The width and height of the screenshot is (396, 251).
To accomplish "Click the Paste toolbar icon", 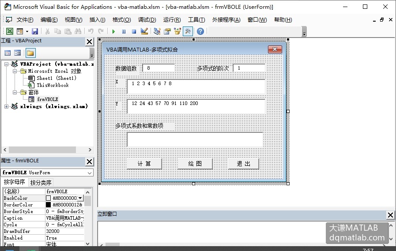I will (68, 31).
